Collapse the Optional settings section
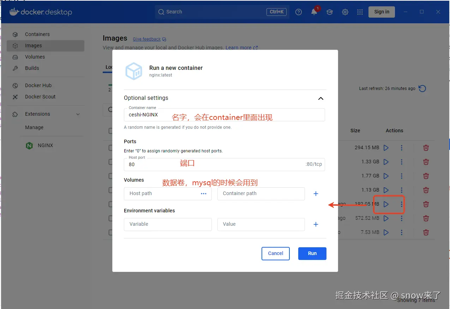 (321, 98)
